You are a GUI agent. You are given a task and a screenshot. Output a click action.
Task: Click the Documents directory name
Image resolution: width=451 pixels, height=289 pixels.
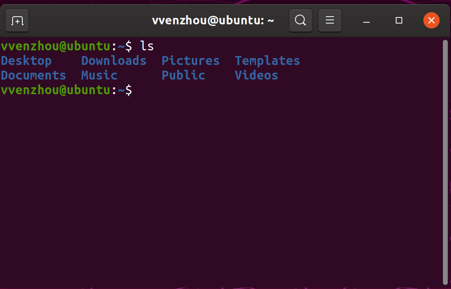click(x=33, y=75)
